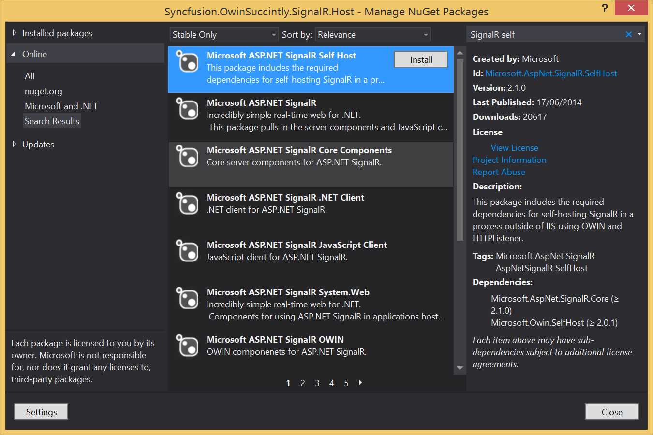Go to results page 2
Screen dimensions: 653x435
[x=303, y=383]
